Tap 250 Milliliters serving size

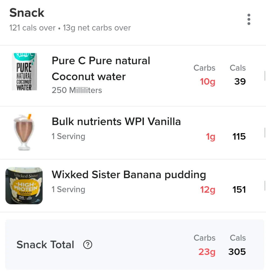coord(77,90)
